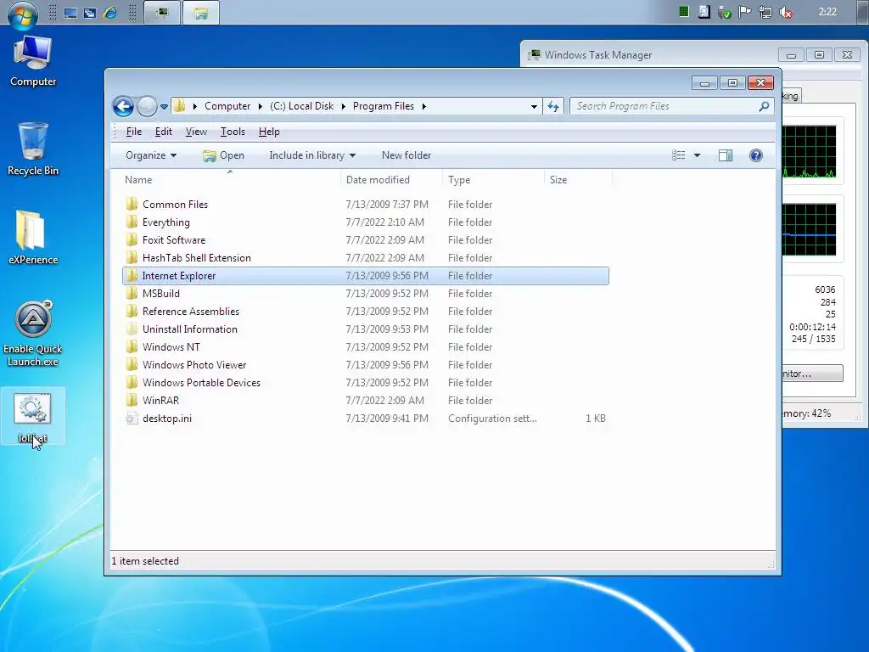Select the Computer desktop icon

(33, 61)
